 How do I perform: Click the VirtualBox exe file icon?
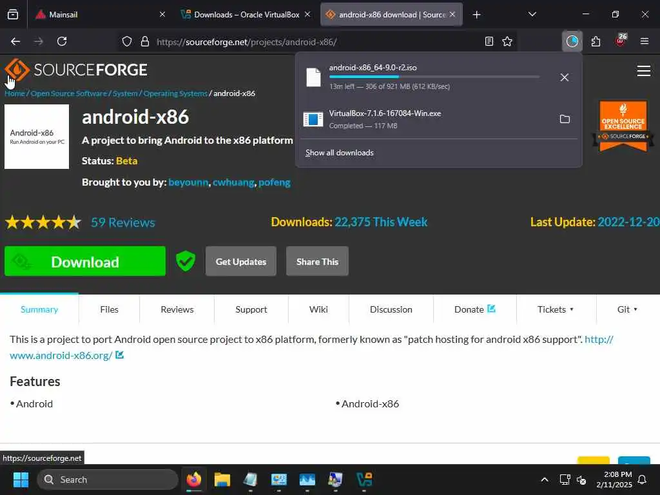(x=313, y=119)
